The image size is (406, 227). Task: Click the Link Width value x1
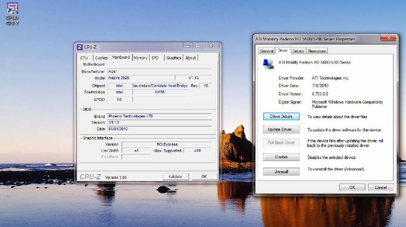137,151
